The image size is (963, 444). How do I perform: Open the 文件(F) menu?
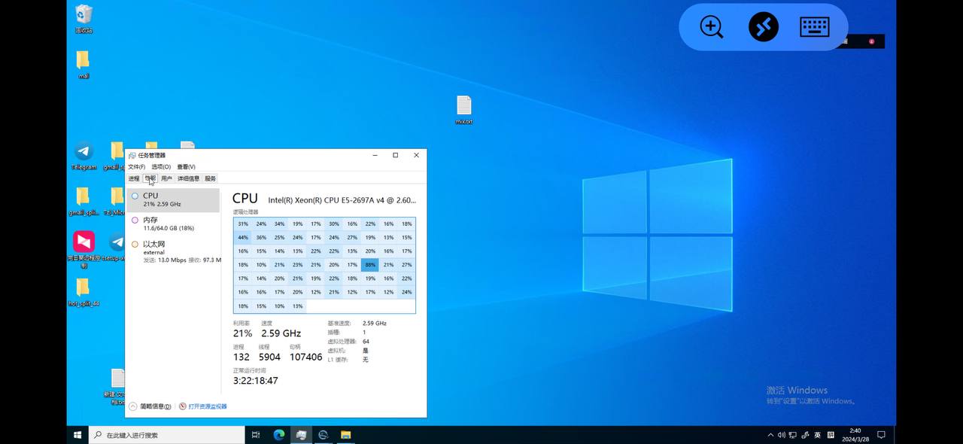click(136, 167)
